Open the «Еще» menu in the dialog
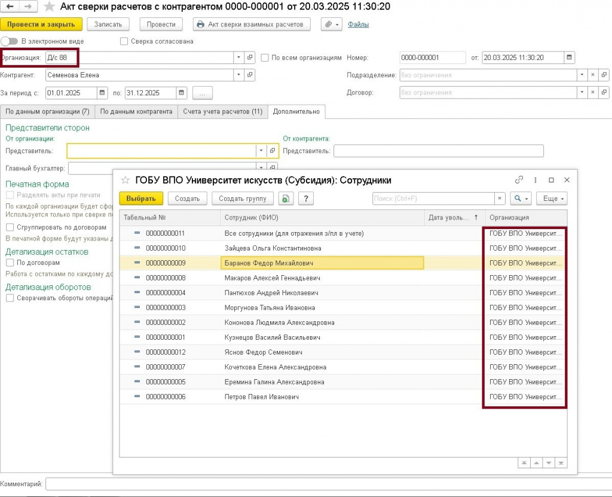 point(552,199)
